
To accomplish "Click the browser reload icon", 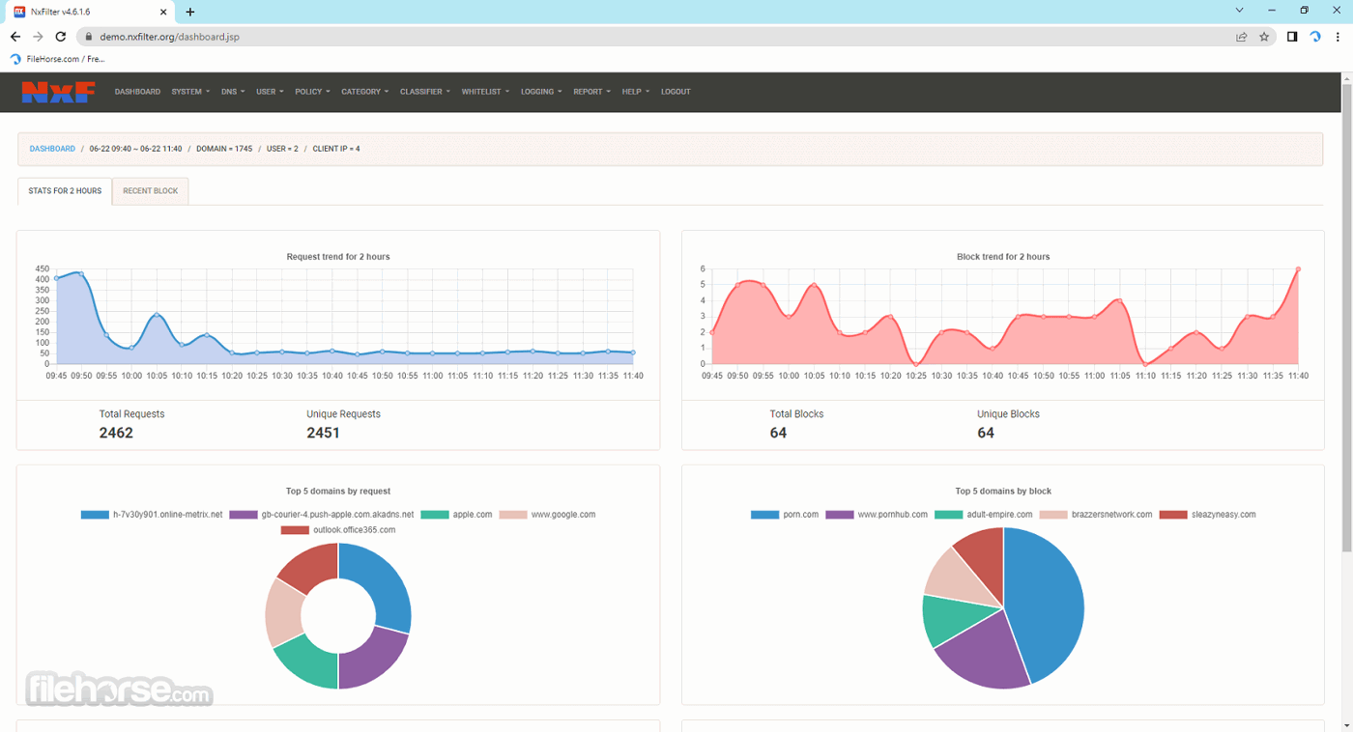I will 61,36.
